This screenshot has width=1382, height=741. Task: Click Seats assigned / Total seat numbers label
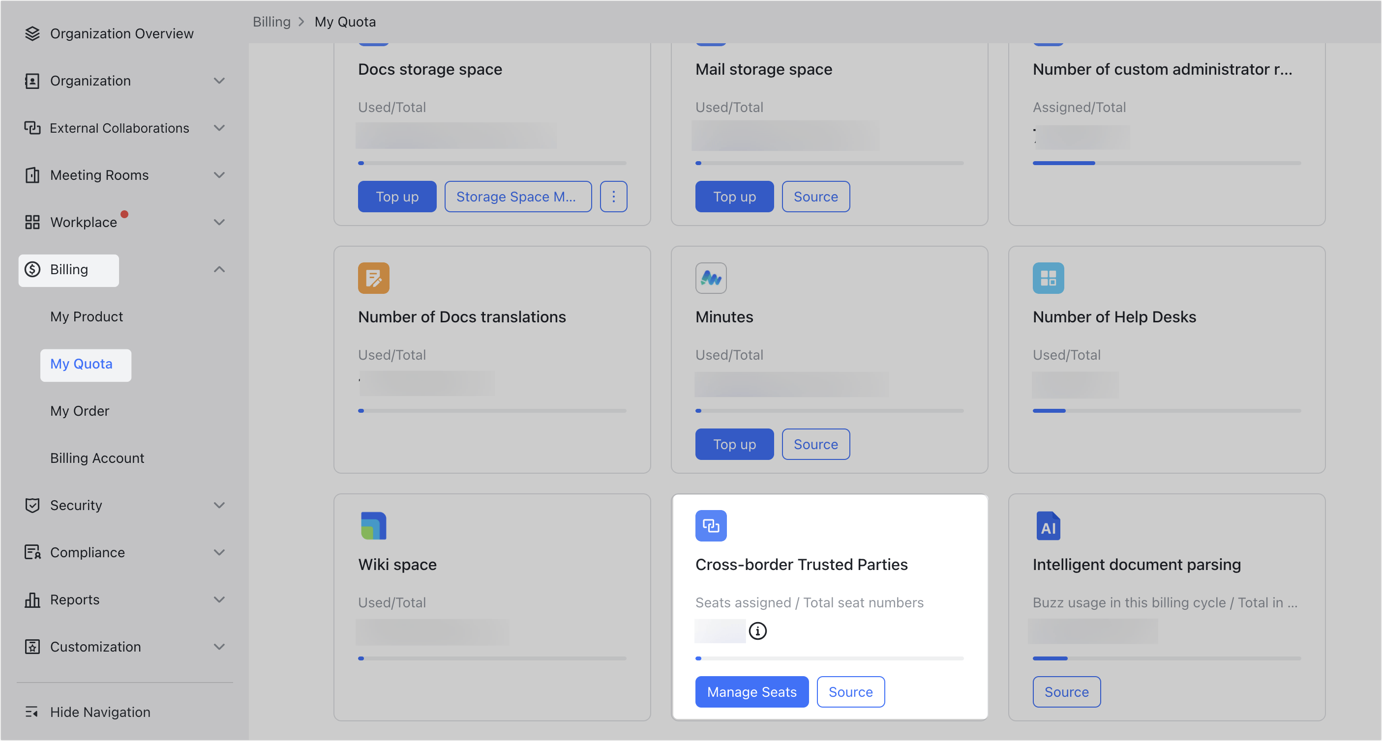(809, 602)
